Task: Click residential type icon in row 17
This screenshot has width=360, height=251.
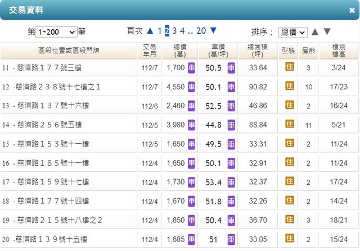Action: point(290,181)
